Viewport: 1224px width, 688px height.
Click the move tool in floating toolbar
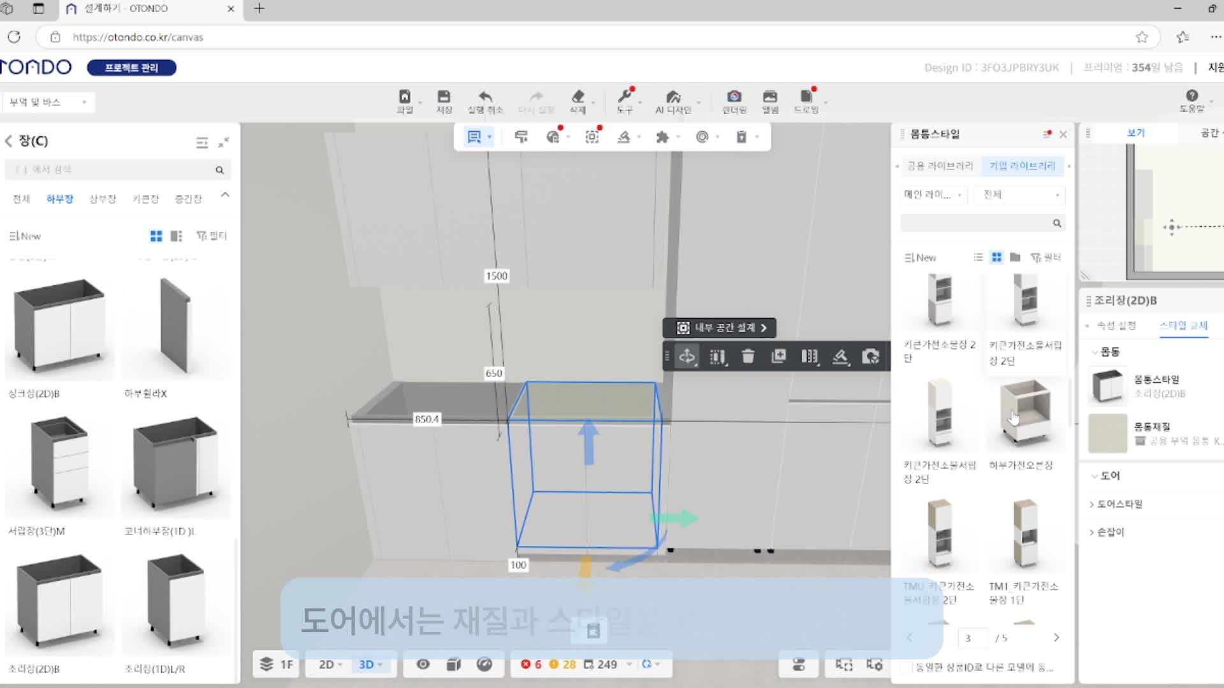click(x=687, y=357)
